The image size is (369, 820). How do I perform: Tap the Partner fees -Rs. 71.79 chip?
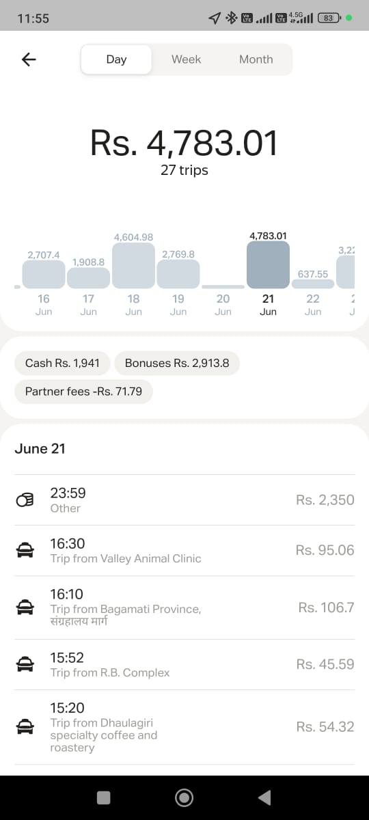(83, 392)
